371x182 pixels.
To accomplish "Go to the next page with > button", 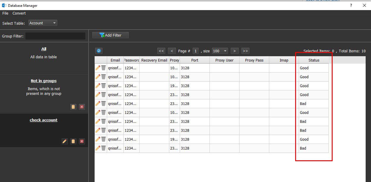I will 234,51.
